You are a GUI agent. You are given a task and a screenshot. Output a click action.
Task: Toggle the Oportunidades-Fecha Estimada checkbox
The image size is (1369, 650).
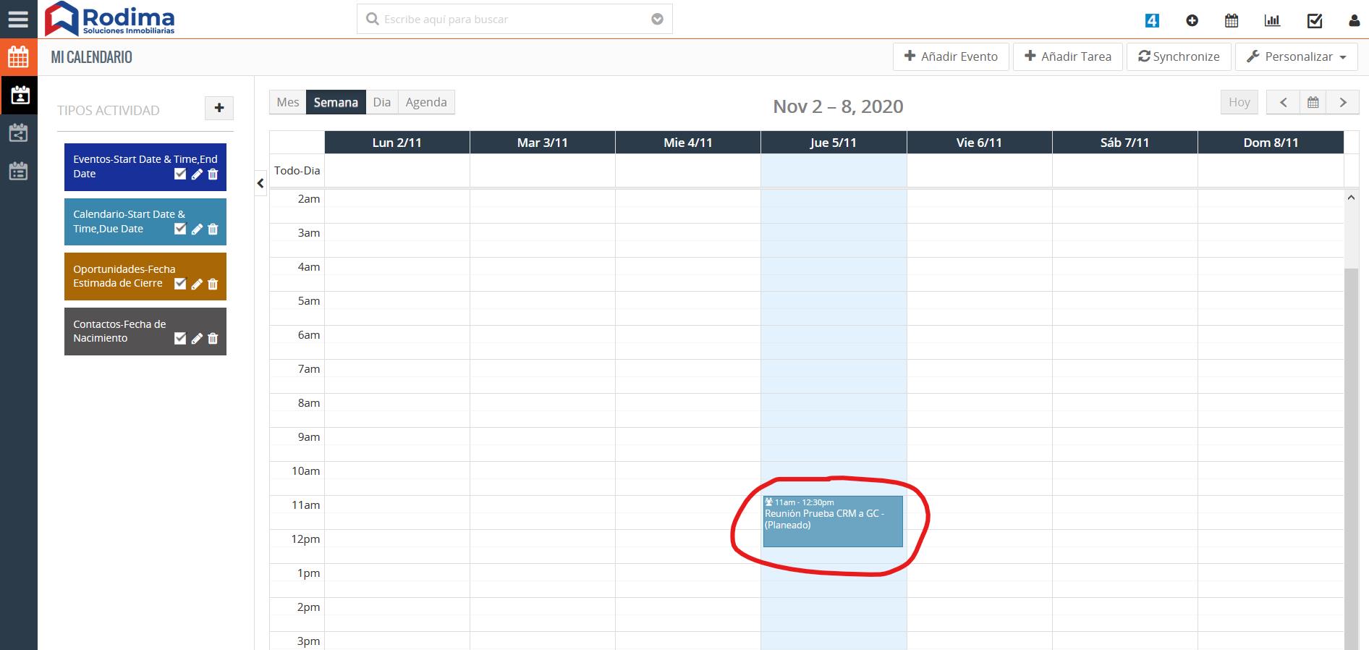coord(180,284)
